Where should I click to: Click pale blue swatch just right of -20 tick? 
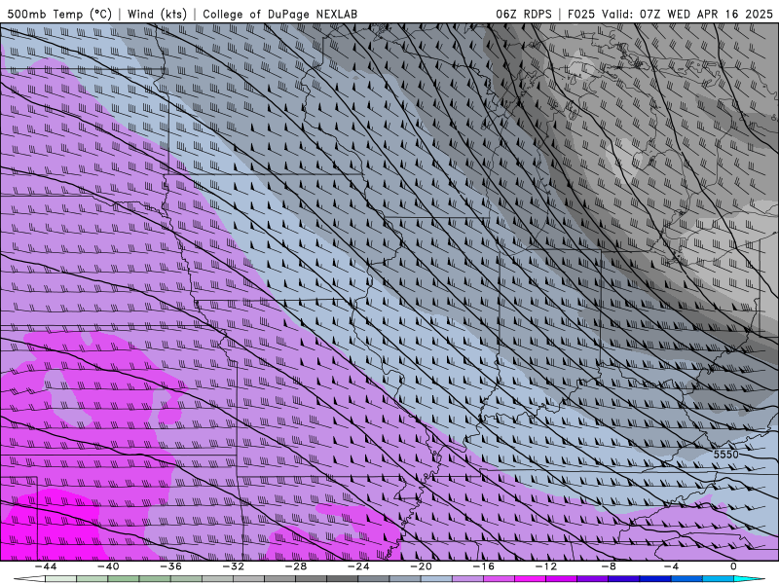coord(436,579)
